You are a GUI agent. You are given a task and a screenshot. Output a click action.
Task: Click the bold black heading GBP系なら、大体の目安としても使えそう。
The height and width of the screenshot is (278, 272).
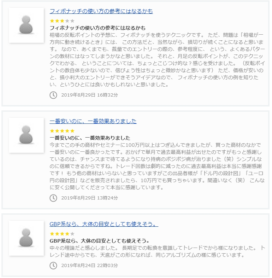click(100, 241)
